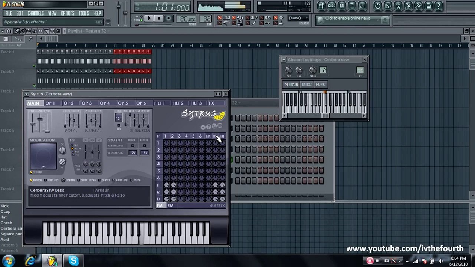
Task: Toggle GLOBAL PITCH option in Sytrus
Action: coord(86,180)
